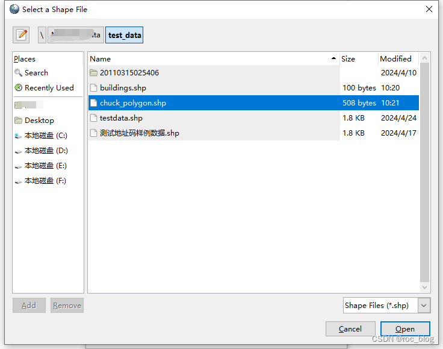Screen dimensions: 443x349
Task: Toggle the type-a-file-name pencil icon
Action: 21,35
